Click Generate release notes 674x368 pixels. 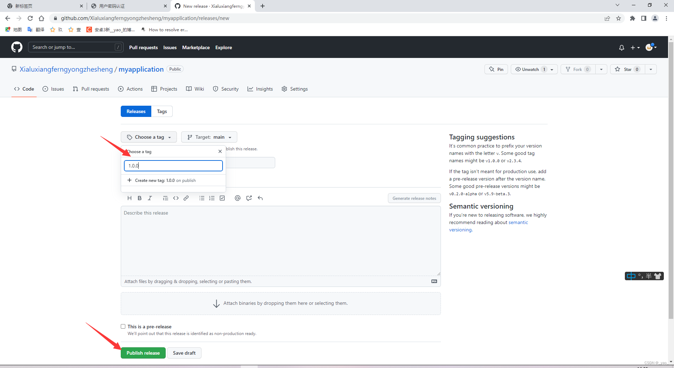[414, 198]
